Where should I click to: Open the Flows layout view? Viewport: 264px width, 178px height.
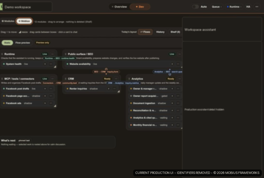point(145,32)
